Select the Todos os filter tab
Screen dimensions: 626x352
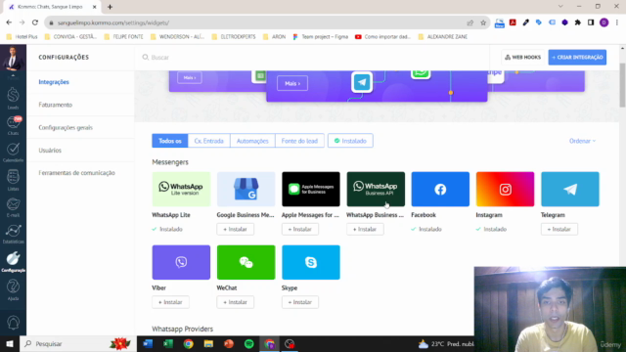pyautogui.click(x=169, y=141)
